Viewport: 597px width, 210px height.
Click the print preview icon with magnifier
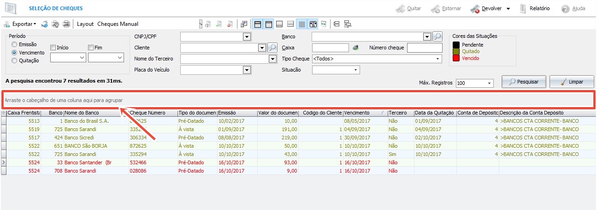pyautogui.click(x=55, y=24)
